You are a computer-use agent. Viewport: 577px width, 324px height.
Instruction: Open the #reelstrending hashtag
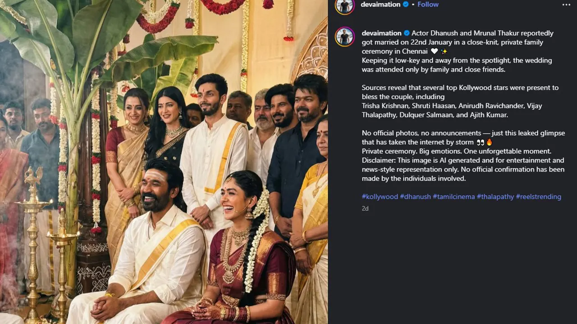[538, 197]
